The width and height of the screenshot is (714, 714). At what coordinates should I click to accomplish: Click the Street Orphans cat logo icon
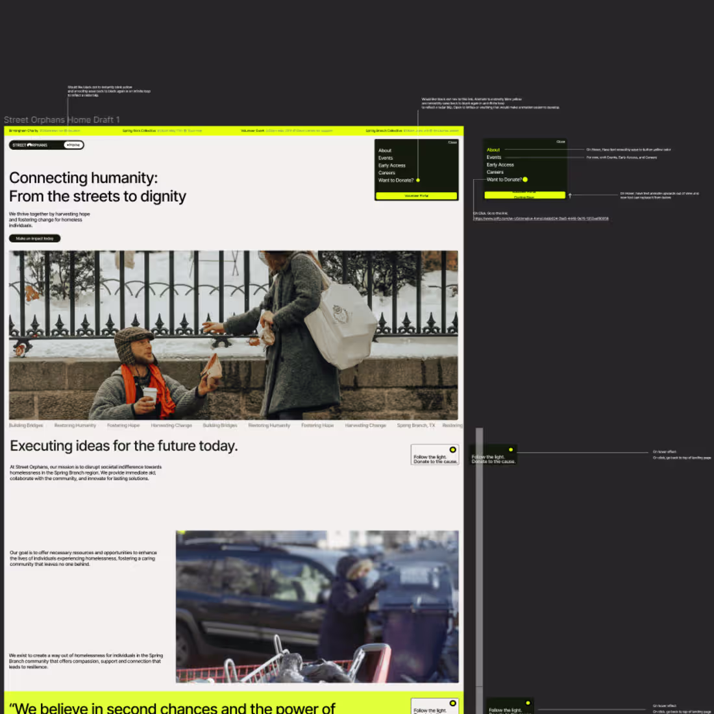[30, 145]
